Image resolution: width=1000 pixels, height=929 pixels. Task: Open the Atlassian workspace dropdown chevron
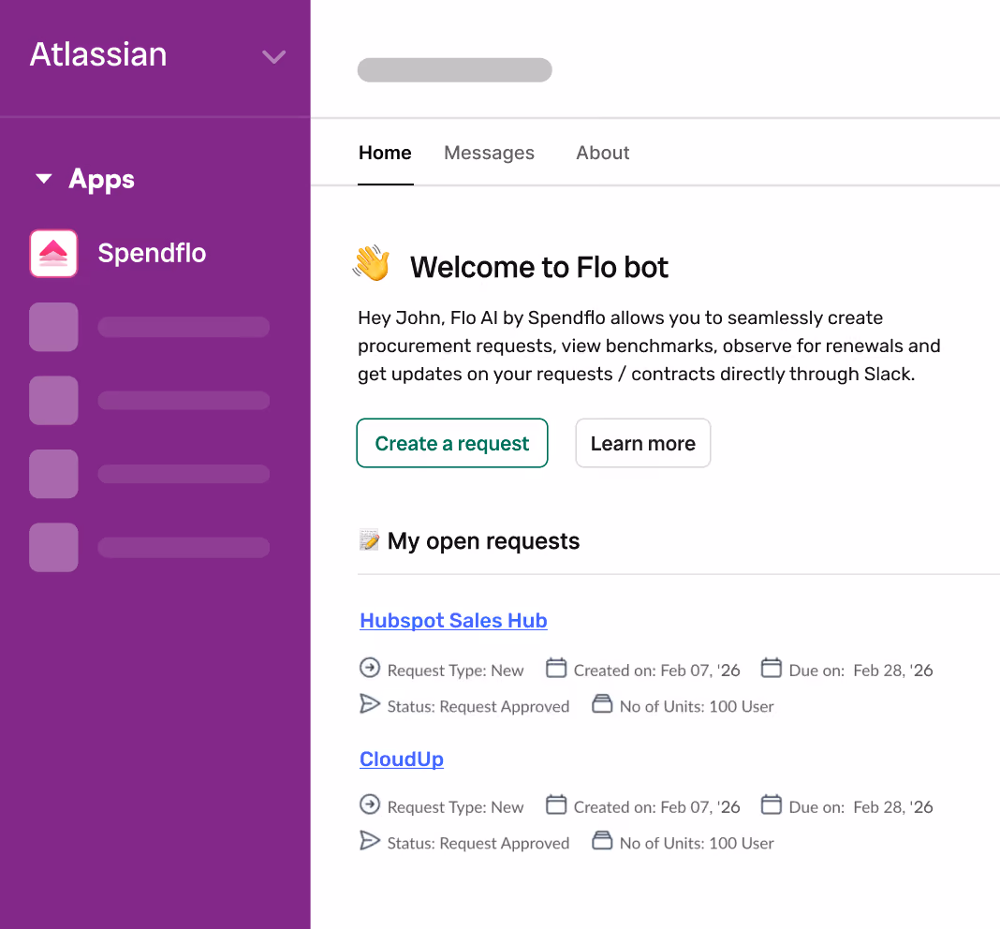point(273,57)
